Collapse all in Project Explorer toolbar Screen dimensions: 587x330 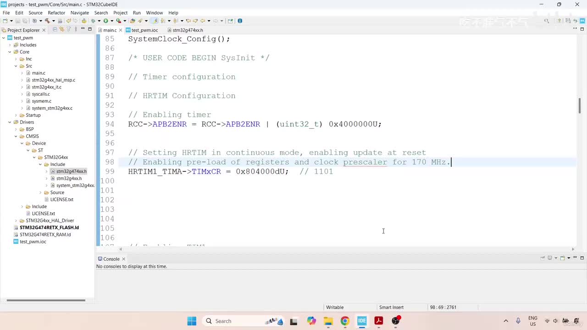coord(55,29)
